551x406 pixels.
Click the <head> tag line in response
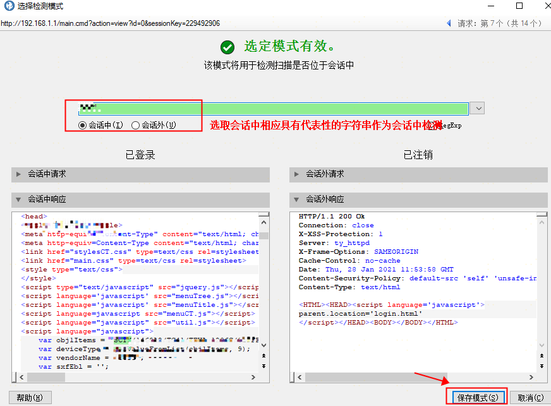(34, 217)
